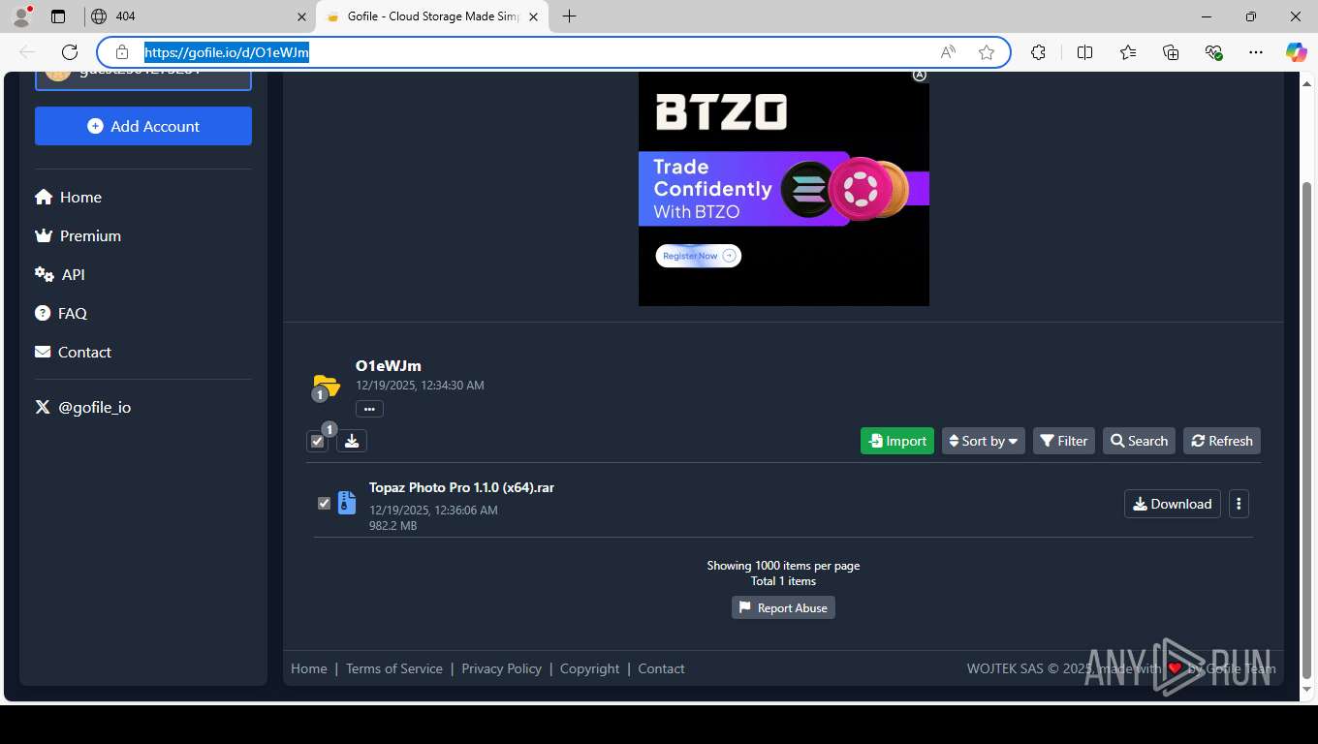
Task: Open Privacy Policy link
Action: pos(501,668)
